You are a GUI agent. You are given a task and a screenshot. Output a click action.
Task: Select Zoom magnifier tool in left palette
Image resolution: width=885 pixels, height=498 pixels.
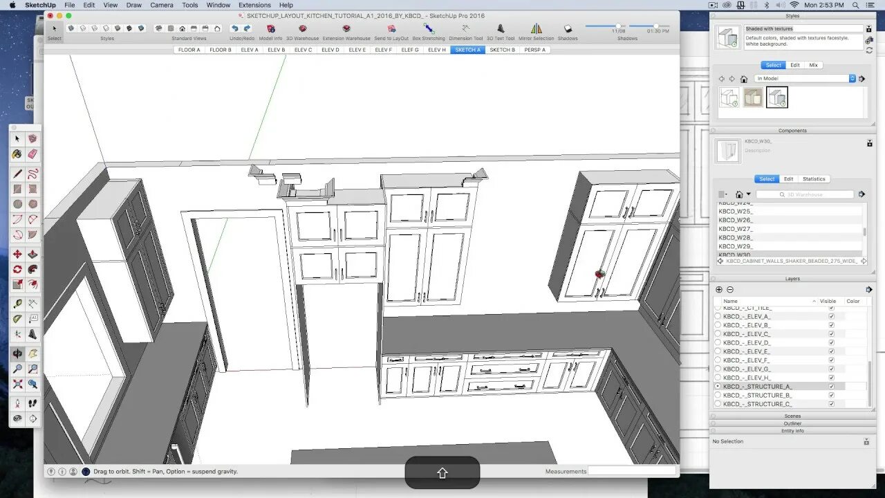click(17, 369)
